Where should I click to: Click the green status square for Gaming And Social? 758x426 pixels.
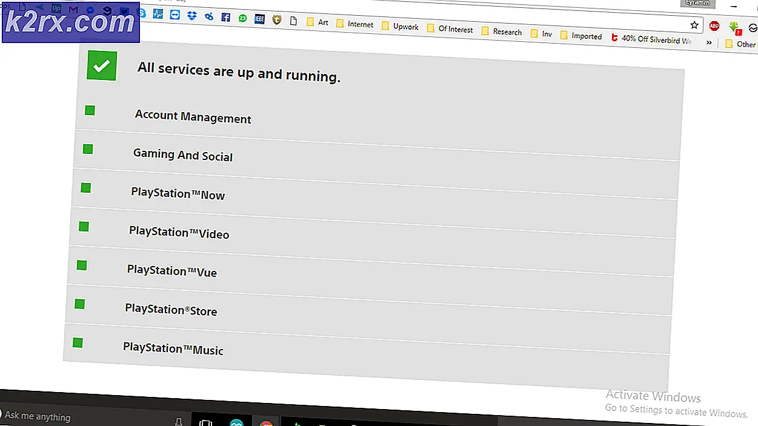88,149
